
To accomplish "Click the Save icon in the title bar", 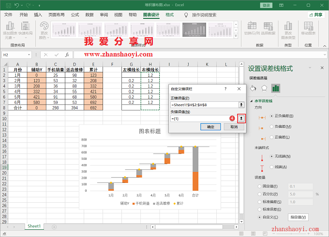I will (8, 5).
